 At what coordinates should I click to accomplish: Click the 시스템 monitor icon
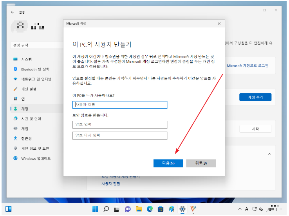pos(16,59)
